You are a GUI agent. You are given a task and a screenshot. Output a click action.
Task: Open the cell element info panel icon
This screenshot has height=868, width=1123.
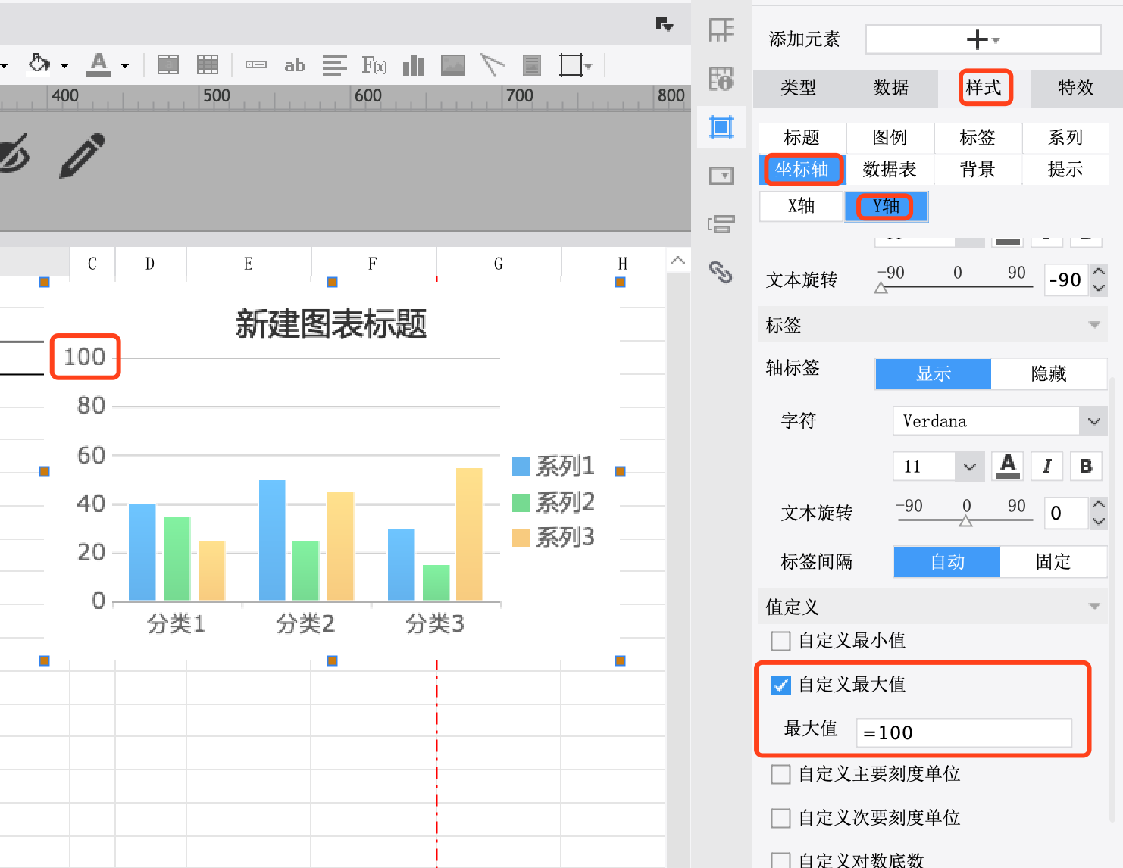pyautogui.click(x=721, y=78)
